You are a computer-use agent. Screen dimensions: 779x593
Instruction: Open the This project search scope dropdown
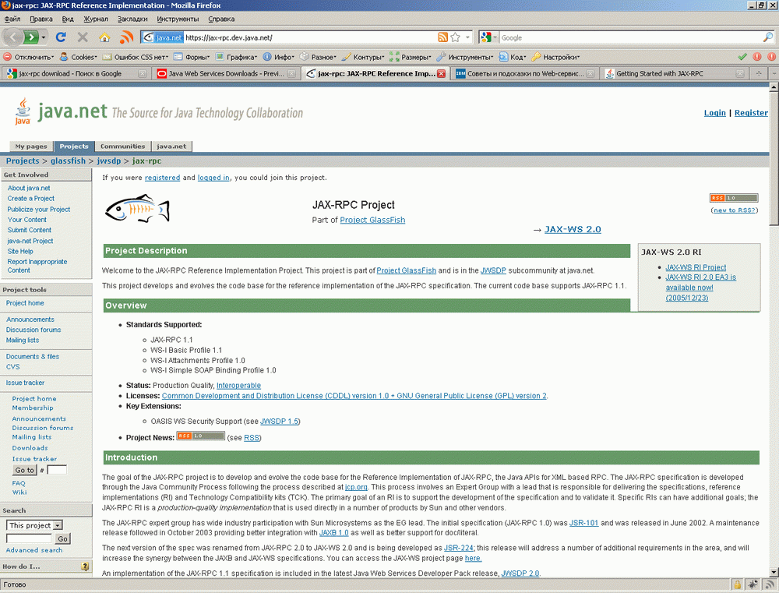(x=34, y=525)
